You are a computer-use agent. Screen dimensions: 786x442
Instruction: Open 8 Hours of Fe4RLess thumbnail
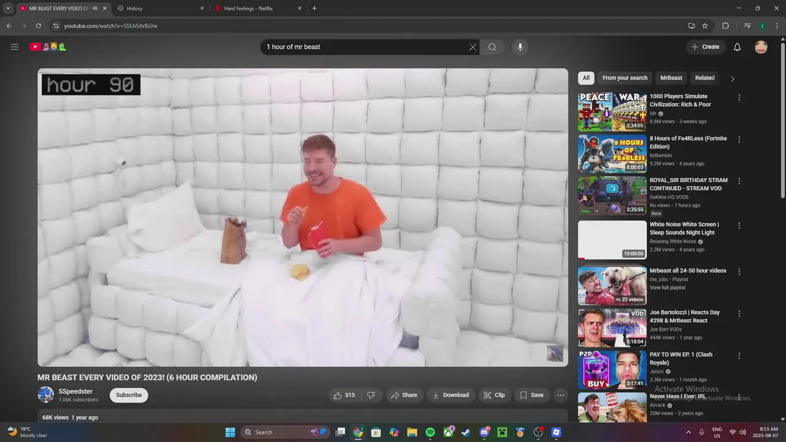(612, 153)
